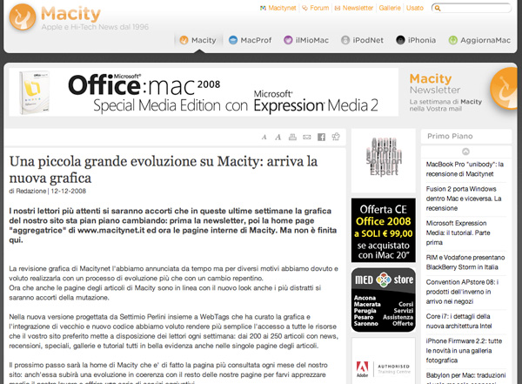The image size is (522, 384).
Task: Click the bold intro paragraph text
Action: [173, 226]
